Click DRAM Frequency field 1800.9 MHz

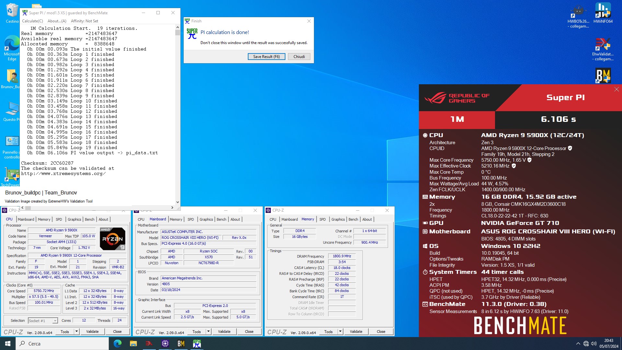(x=342, y=256)
